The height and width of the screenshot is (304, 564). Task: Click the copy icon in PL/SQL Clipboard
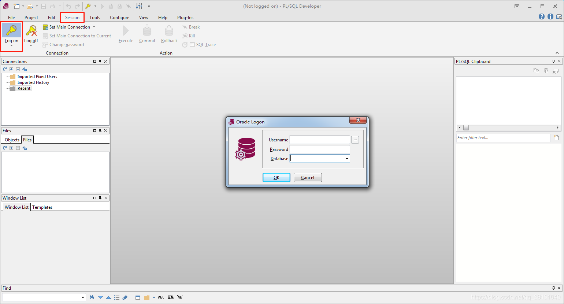[536, 71]
